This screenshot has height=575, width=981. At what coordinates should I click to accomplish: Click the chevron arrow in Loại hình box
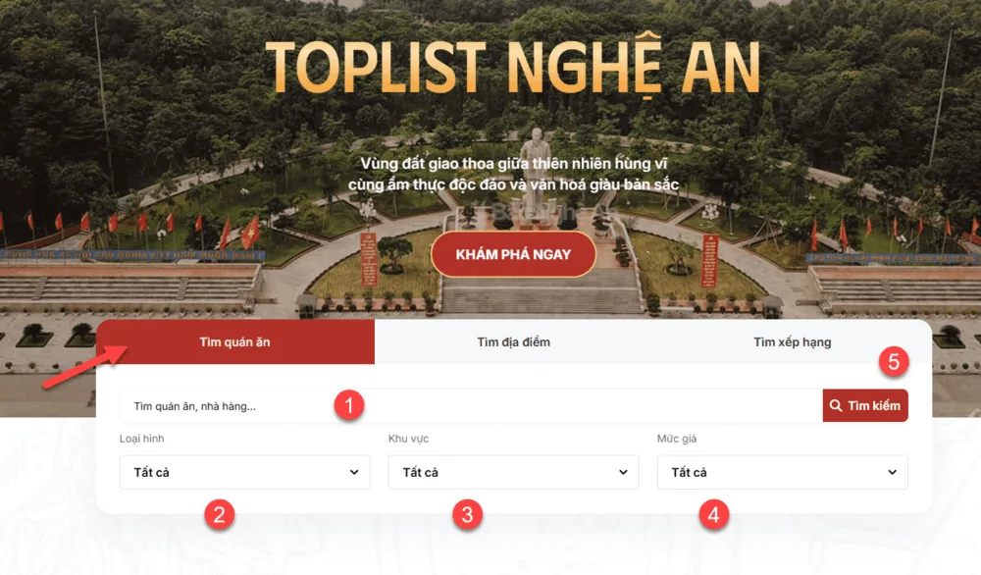point(354,472)
